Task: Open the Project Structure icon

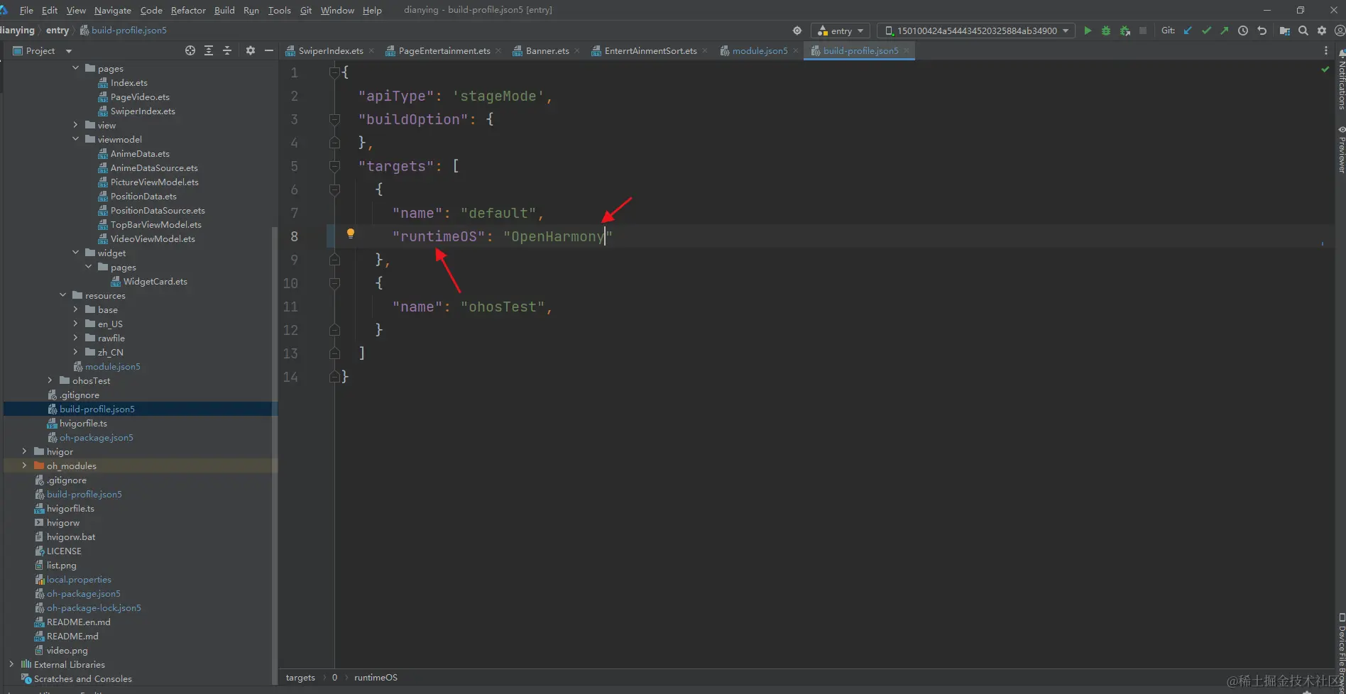Action: pyautogui.click(x=1284, y=31)
